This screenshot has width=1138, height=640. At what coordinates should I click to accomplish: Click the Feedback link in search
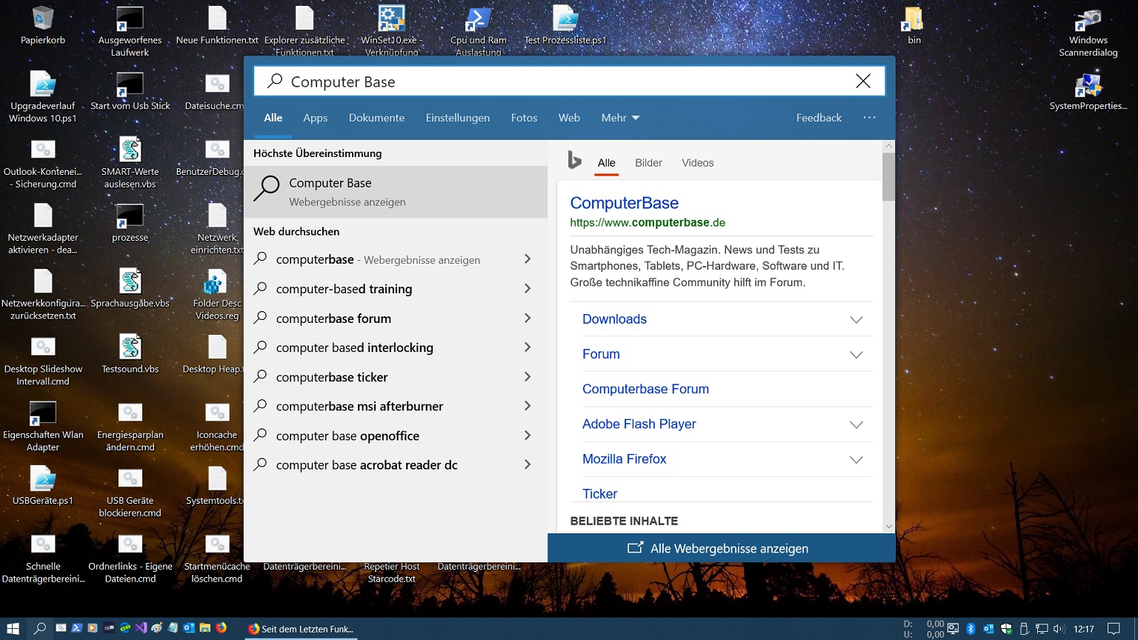point(819,118)
